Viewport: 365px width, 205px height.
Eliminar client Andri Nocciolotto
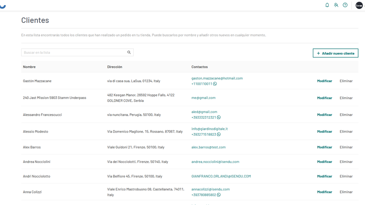tap(346, 176)
